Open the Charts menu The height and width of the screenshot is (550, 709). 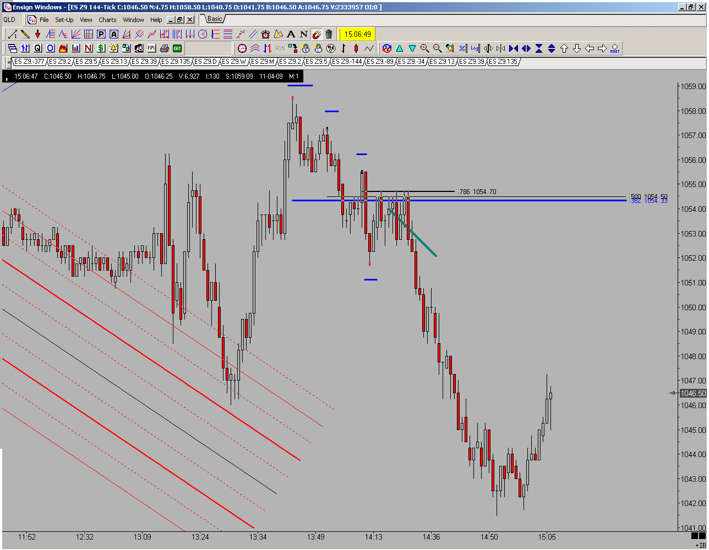[107, 20]
